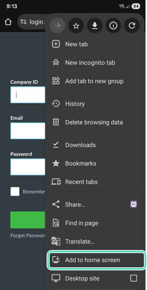
Task: Tap the Desktop site monitor icon
Action: tap(56, 278)
